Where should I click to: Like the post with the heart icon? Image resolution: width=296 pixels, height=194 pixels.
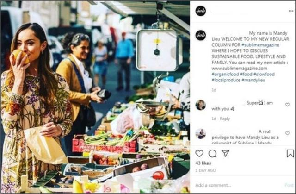point(199,153)
